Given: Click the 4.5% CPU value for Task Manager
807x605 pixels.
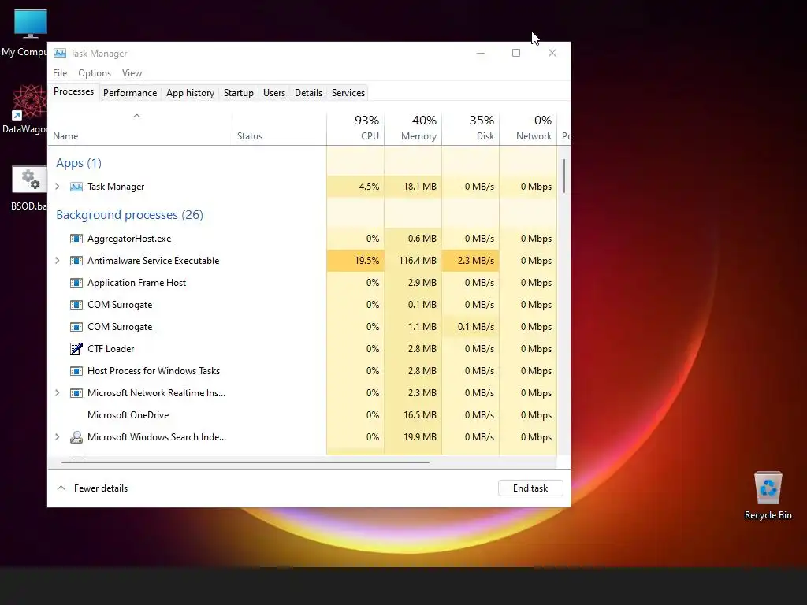Looking at the screenshot, I should [x=369, y=187].
